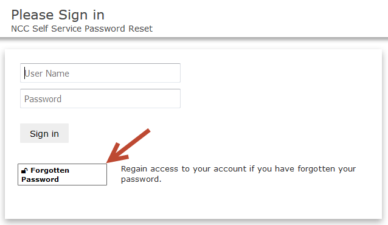Screen dimensions: 388x225
Task: Select the Password input field
Action: (x=100, y=99)
